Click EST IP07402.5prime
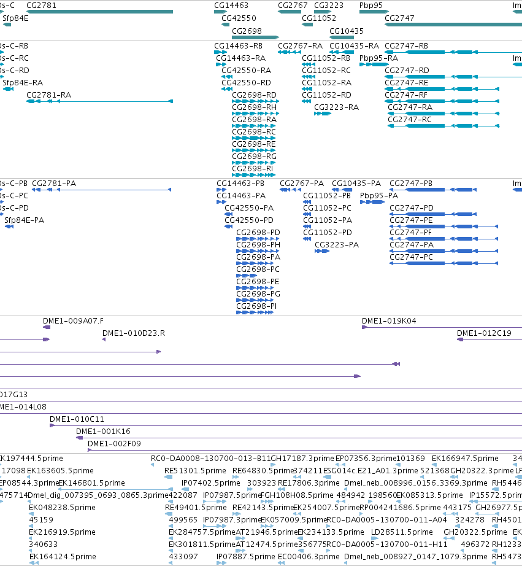522x566 pixels. pyautogui.click(x=210, y=483)
